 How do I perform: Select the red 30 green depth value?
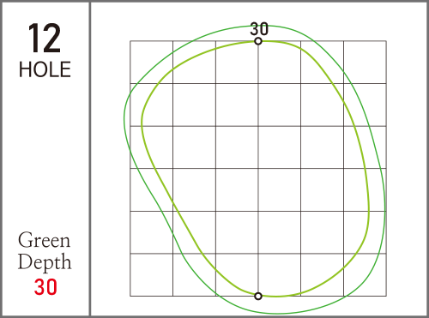click(x=45, y=287)
